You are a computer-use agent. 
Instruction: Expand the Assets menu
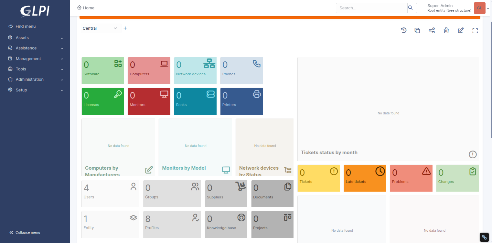click(35, 38)
